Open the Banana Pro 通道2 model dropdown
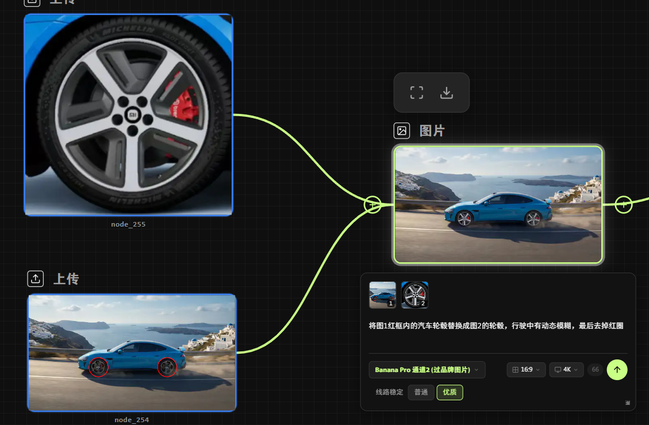Viewport: 649px width, 425px height. [427, 370]
